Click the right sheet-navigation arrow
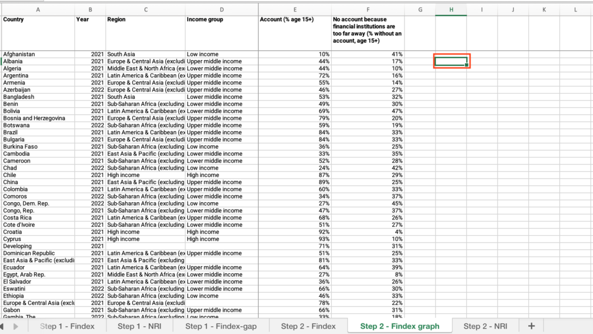 click(16, 326)
